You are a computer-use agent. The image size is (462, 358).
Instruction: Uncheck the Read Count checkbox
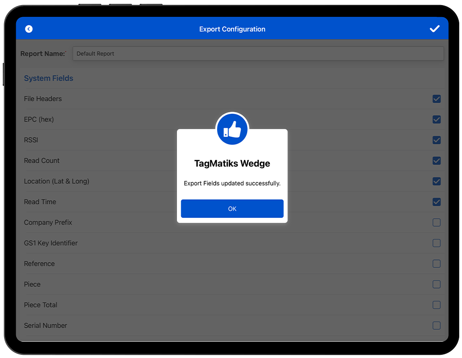tap(436, 161)
